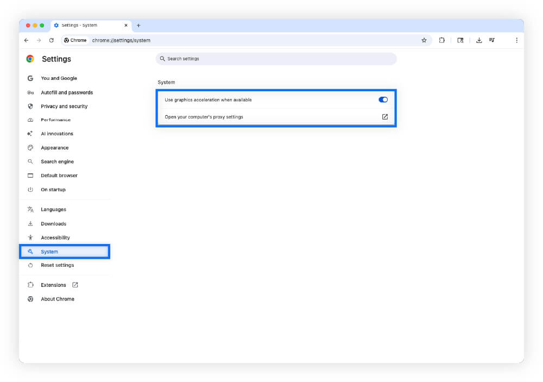The height and width of the screenshot is (382, 543).
Task: Click the Chrome site info chip
Action: (75, 40)
